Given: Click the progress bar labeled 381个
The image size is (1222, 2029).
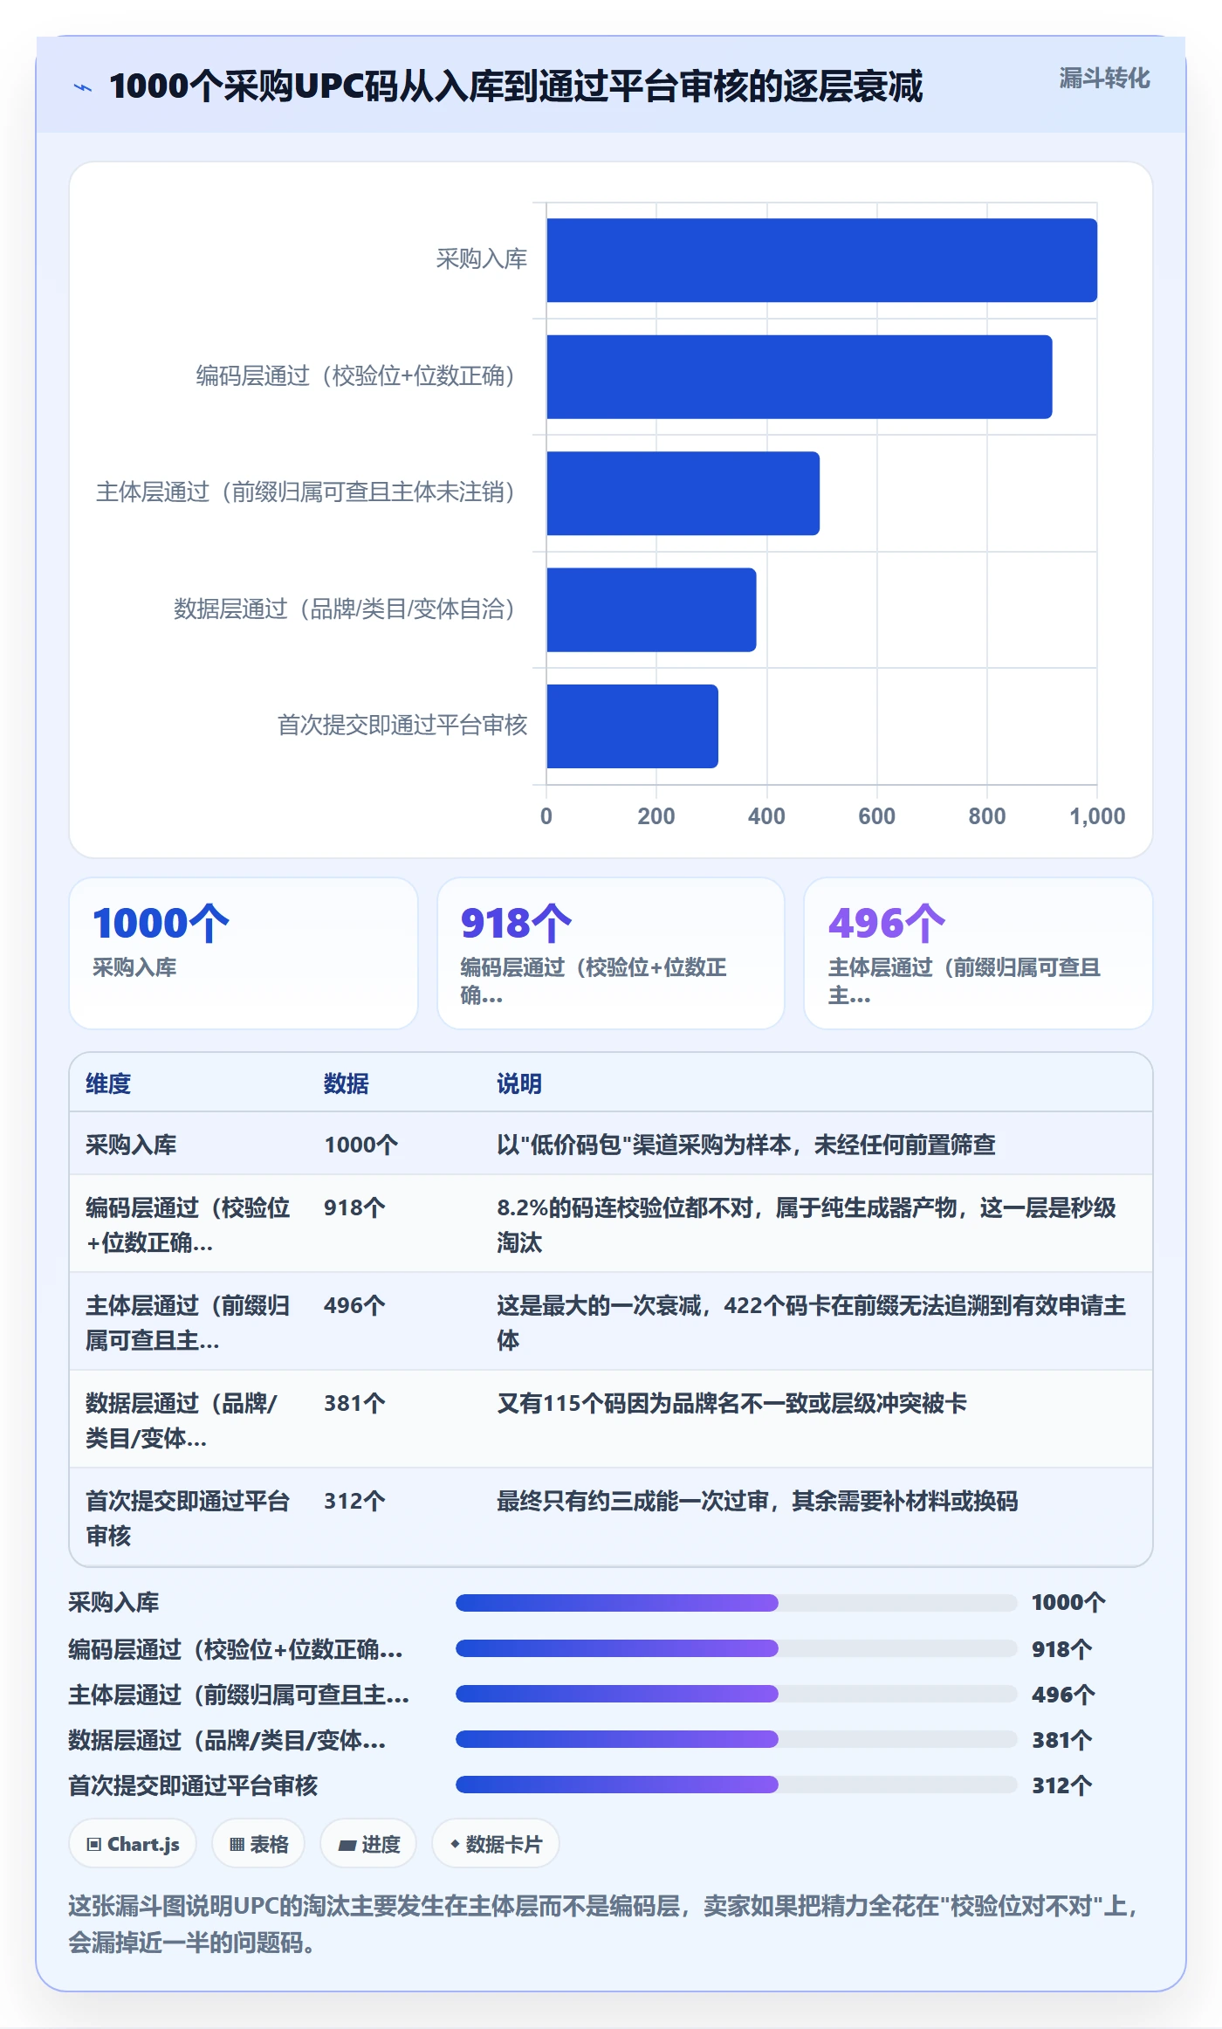Looking at the screenshot, I should [737, 1739].
